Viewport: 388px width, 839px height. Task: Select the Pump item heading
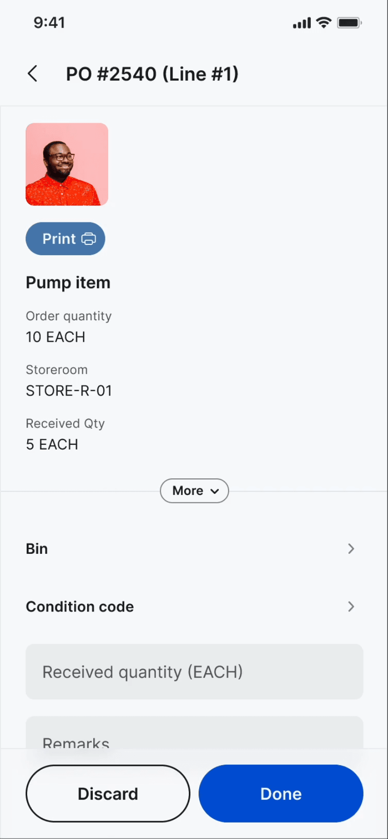point(68,283)
